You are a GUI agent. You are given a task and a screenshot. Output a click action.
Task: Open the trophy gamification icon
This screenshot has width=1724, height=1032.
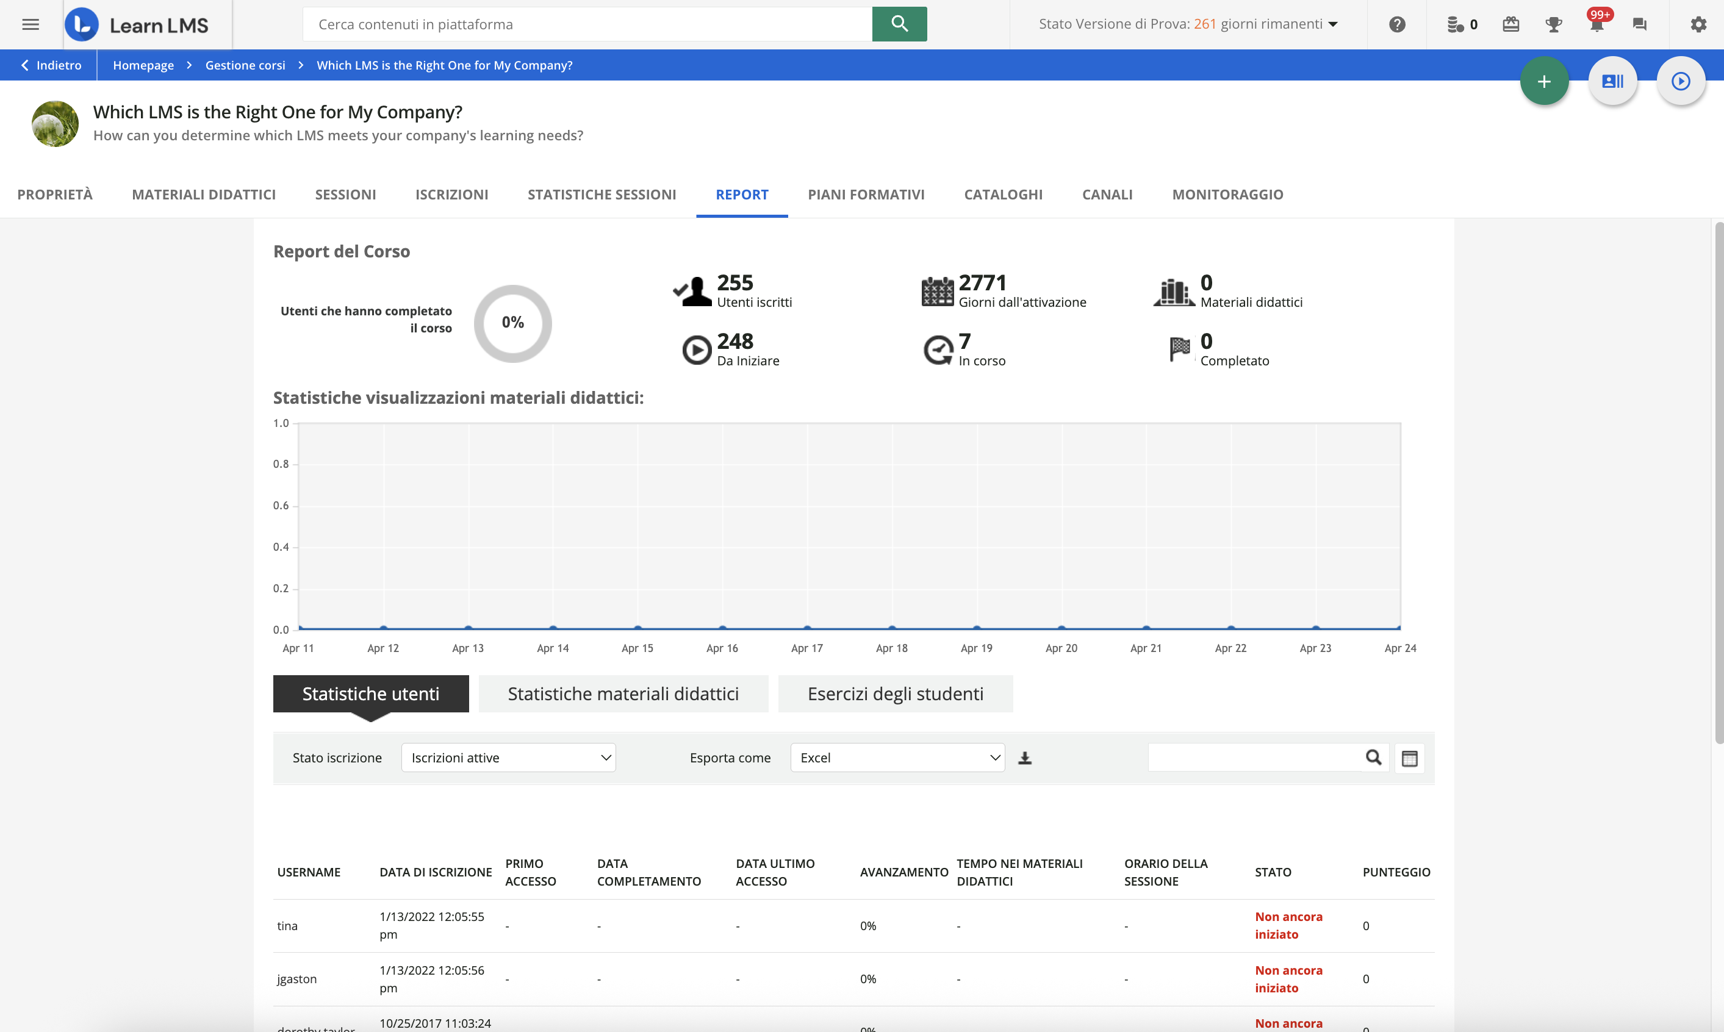(x=1554, y=24)
